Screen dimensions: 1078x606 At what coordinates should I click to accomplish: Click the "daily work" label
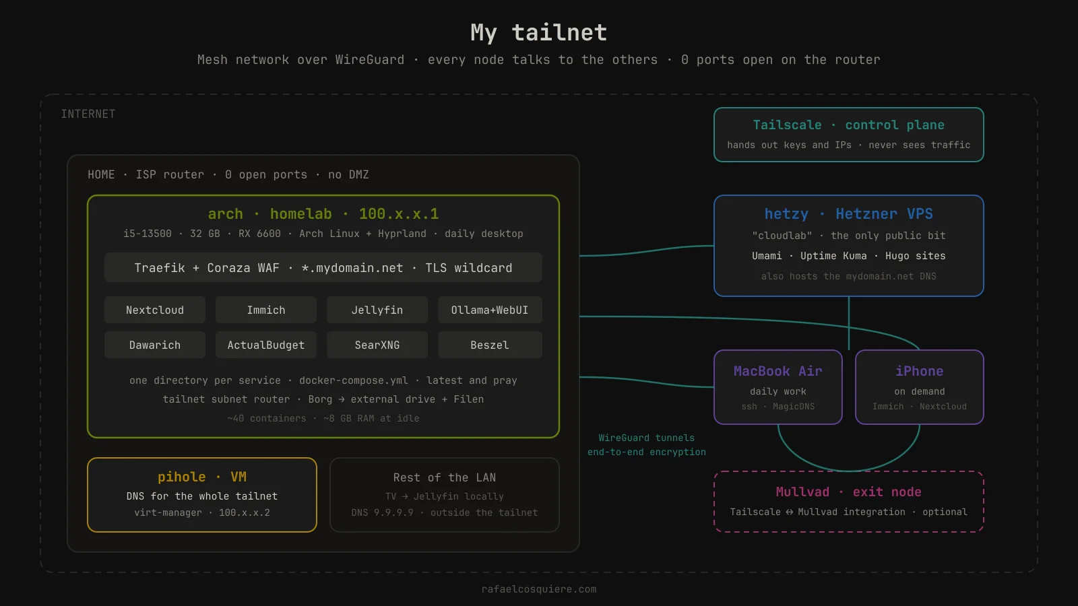tap(778, 391)
